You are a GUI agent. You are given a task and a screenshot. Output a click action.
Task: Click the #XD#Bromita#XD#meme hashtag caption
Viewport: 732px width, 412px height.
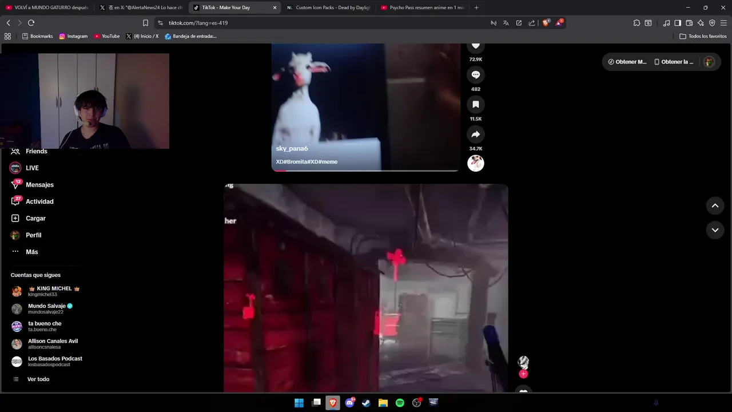(307, 162)
